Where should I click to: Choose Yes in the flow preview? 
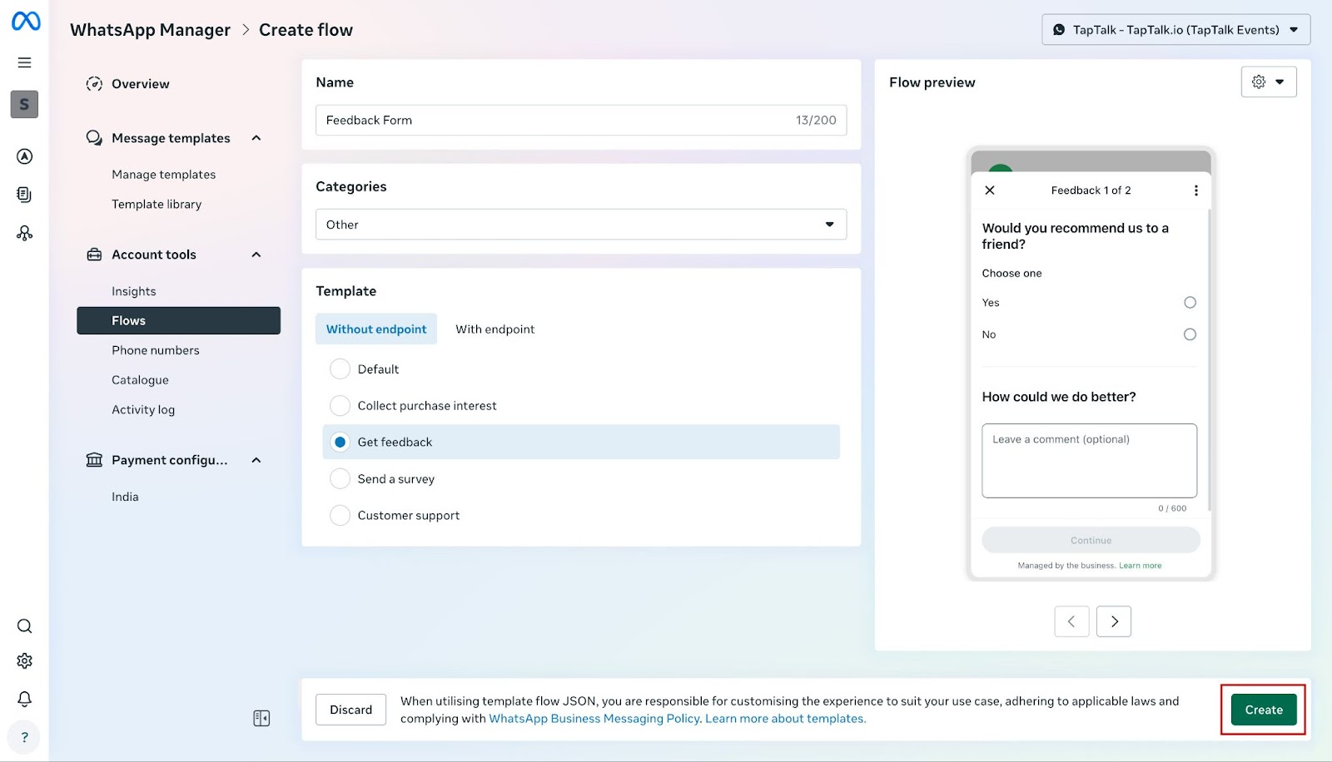coord(1190,303)
